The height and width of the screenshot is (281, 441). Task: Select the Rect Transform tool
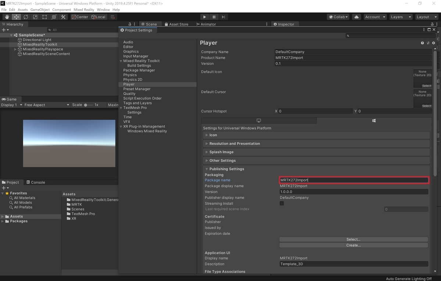click(x=44, y=17)
